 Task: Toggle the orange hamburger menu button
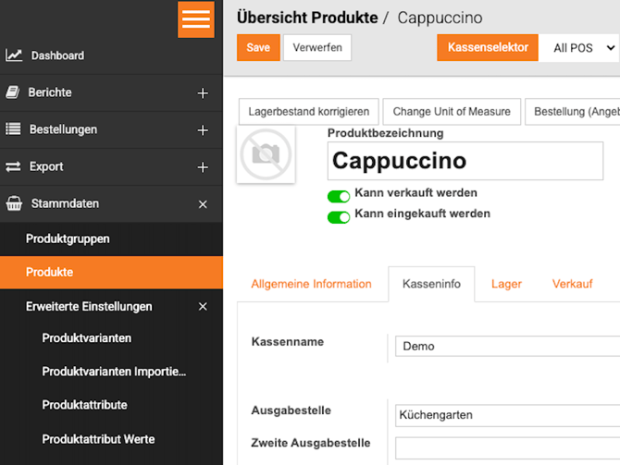tap(196, 19)
